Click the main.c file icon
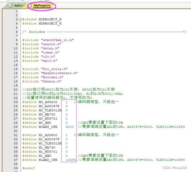The image size is (191, 172). (10, 5)
